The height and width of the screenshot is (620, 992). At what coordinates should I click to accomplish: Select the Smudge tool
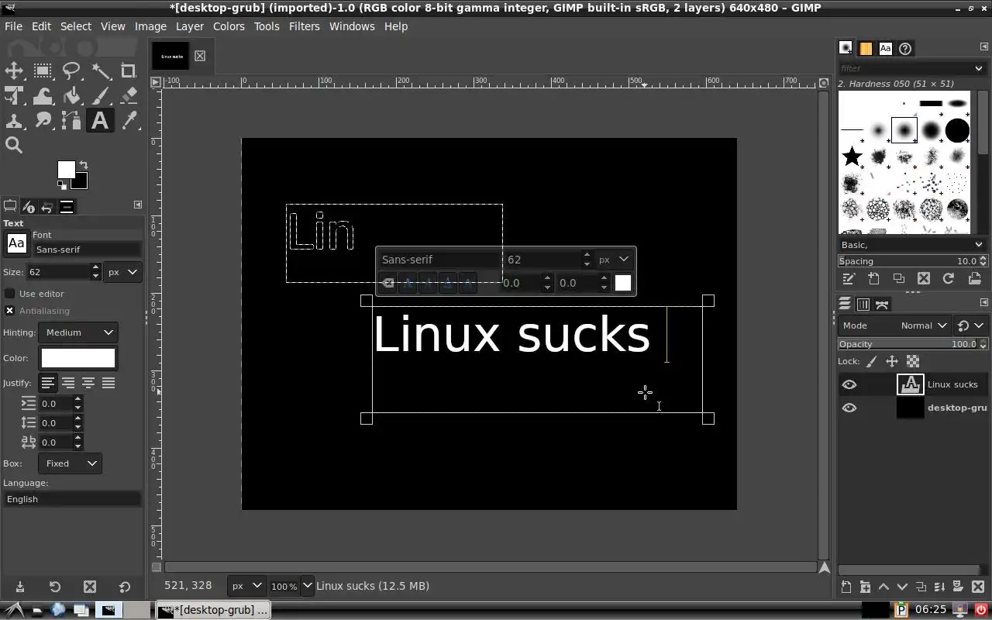(x=43, y=121)
